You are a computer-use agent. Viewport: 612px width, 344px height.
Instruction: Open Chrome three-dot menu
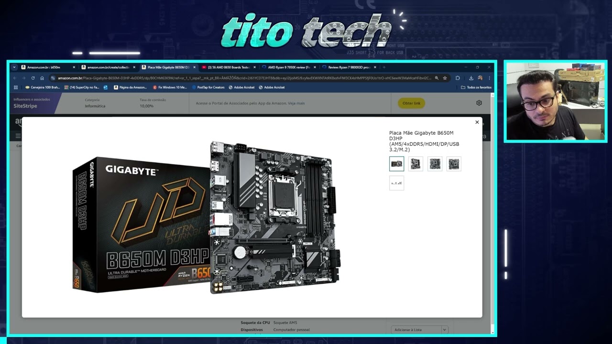coord(489,78)
